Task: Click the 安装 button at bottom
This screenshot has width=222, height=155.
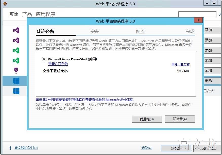Action: (x=176, y=148)
